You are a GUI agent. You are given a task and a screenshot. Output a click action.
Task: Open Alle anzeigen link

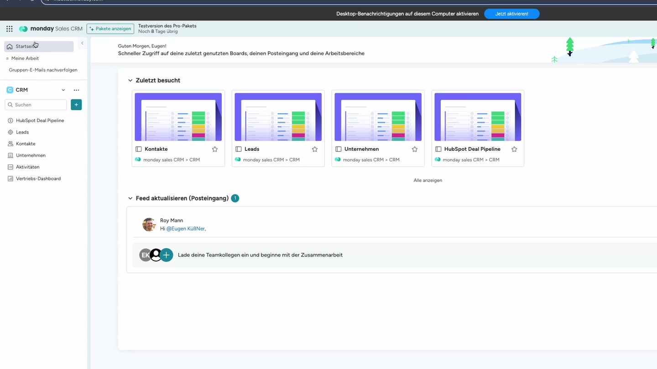coord(428,180)
